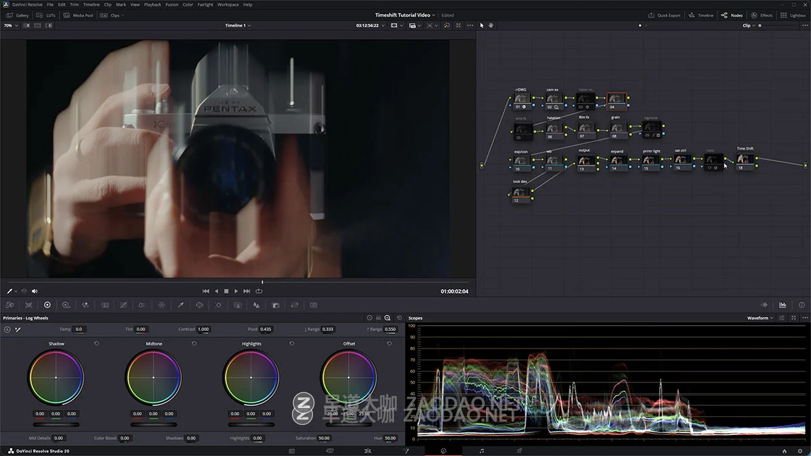Open the Power Window palette
The width and height of the screenshot is (811, 456).
(x=199, y=305)
